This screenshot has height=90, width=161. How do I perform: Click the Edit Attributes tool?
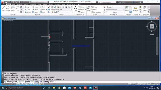click(x=96, y=12)
